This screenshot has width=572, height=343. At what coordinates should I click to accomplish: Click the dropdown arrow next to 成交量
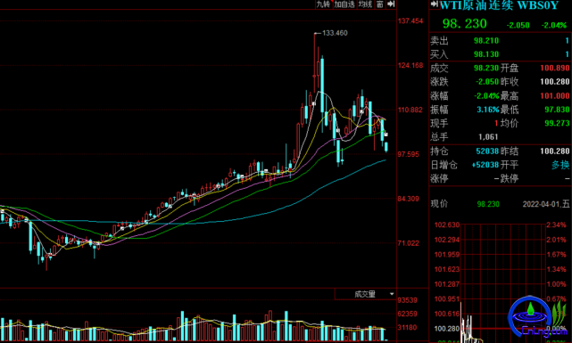tap(392, 294)
